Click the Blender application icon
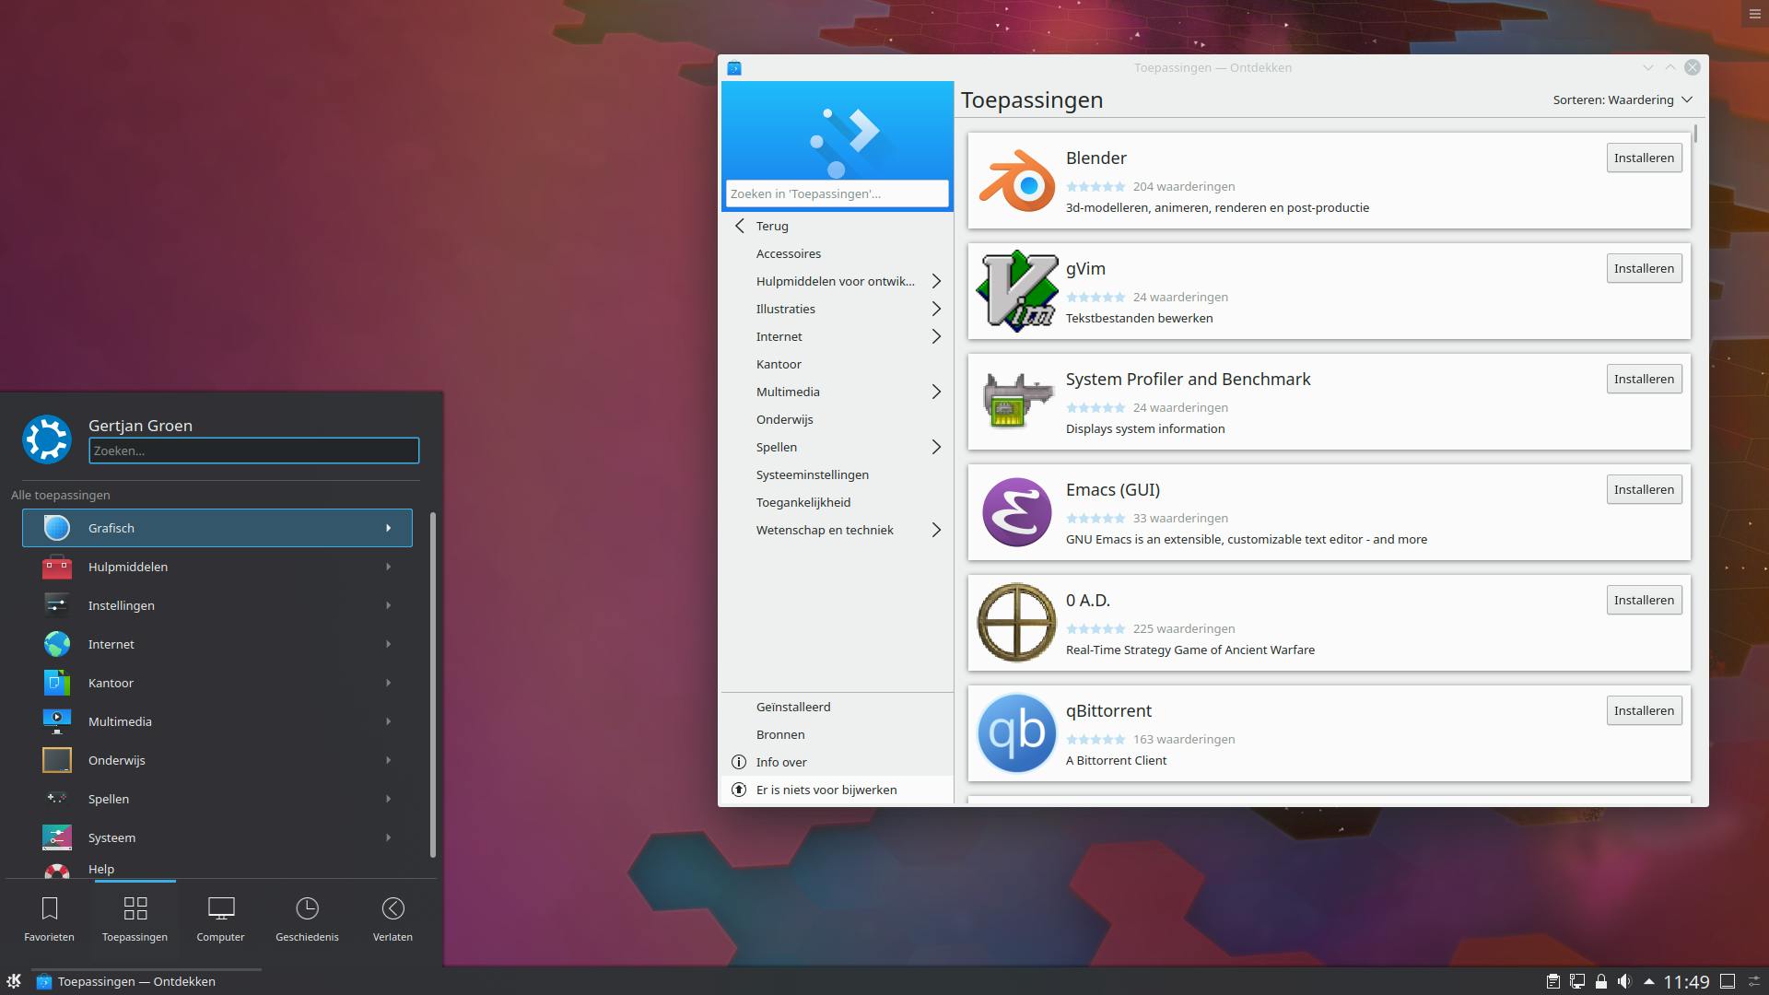 tap(1016, 181)
